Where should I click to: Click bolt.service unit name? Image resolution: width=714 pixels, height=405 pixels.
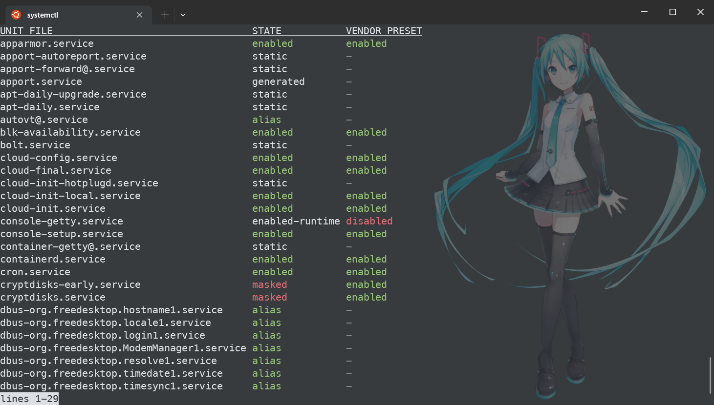[35, 145]
